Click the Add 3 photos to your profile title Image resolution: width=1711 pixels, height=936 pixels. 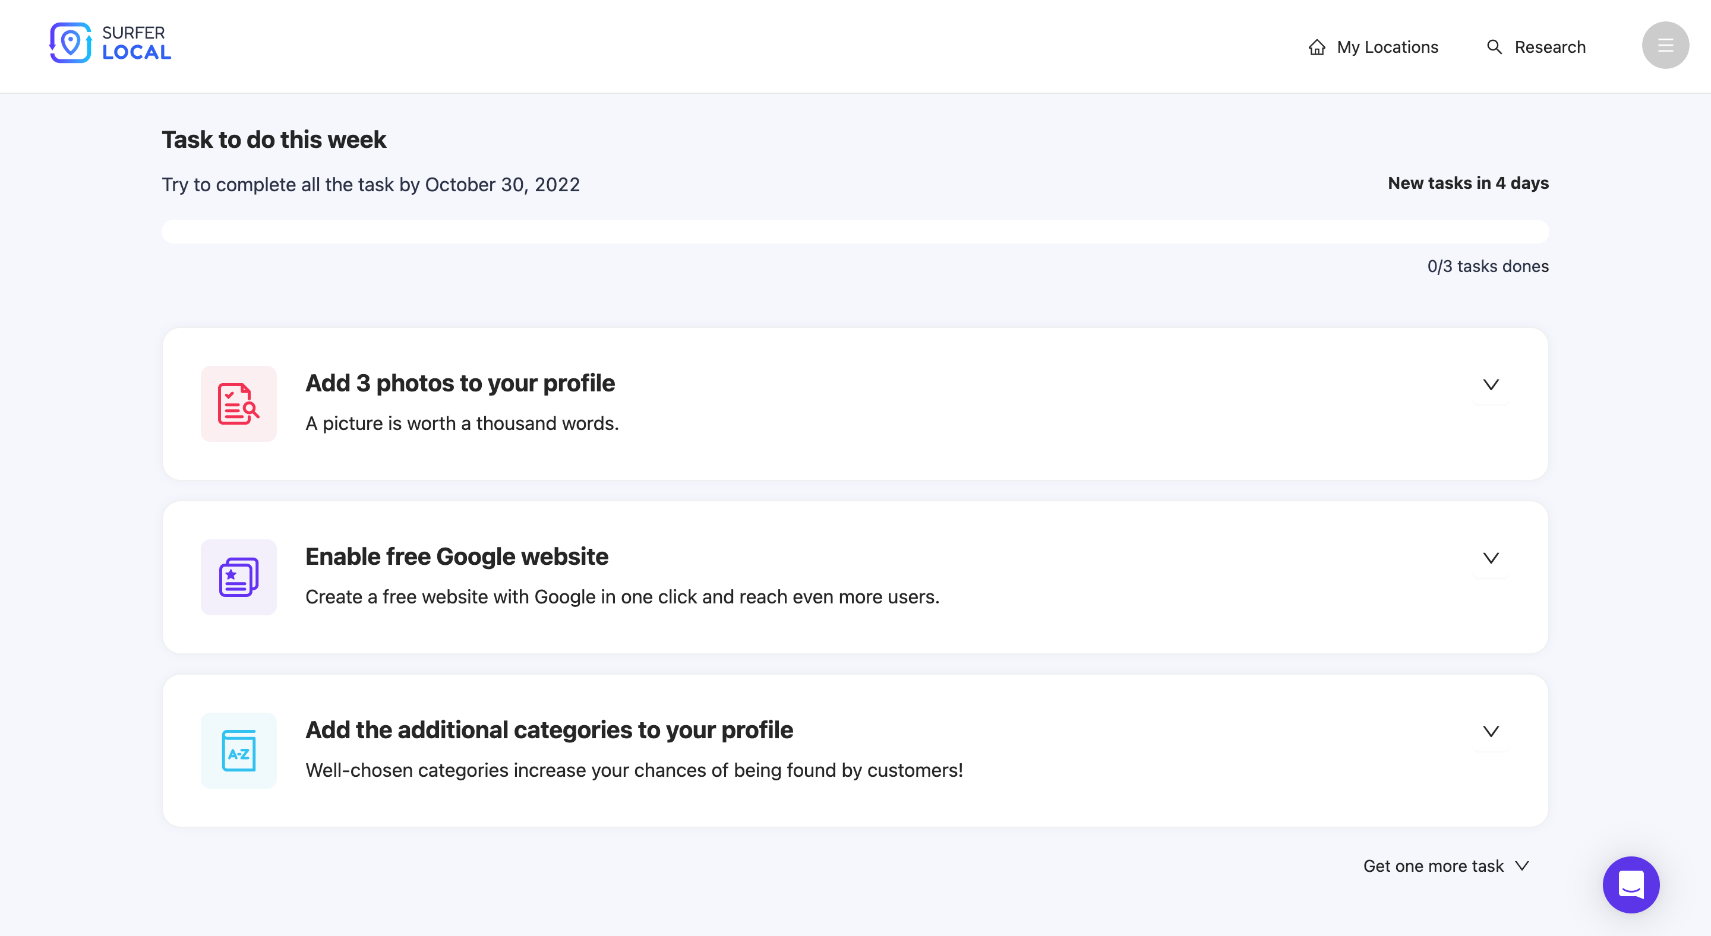click(x=460, y=383)
